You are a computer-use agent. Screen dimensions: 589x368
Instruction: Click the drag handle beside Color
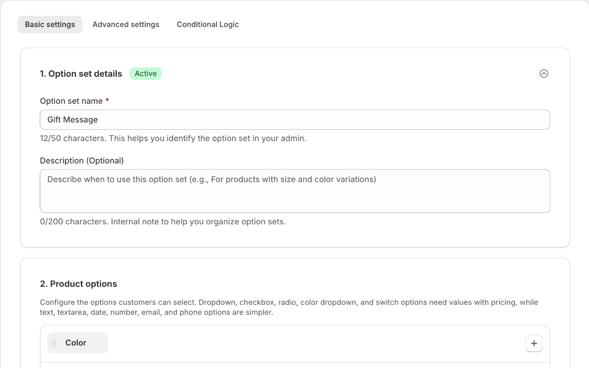(54, 343)
